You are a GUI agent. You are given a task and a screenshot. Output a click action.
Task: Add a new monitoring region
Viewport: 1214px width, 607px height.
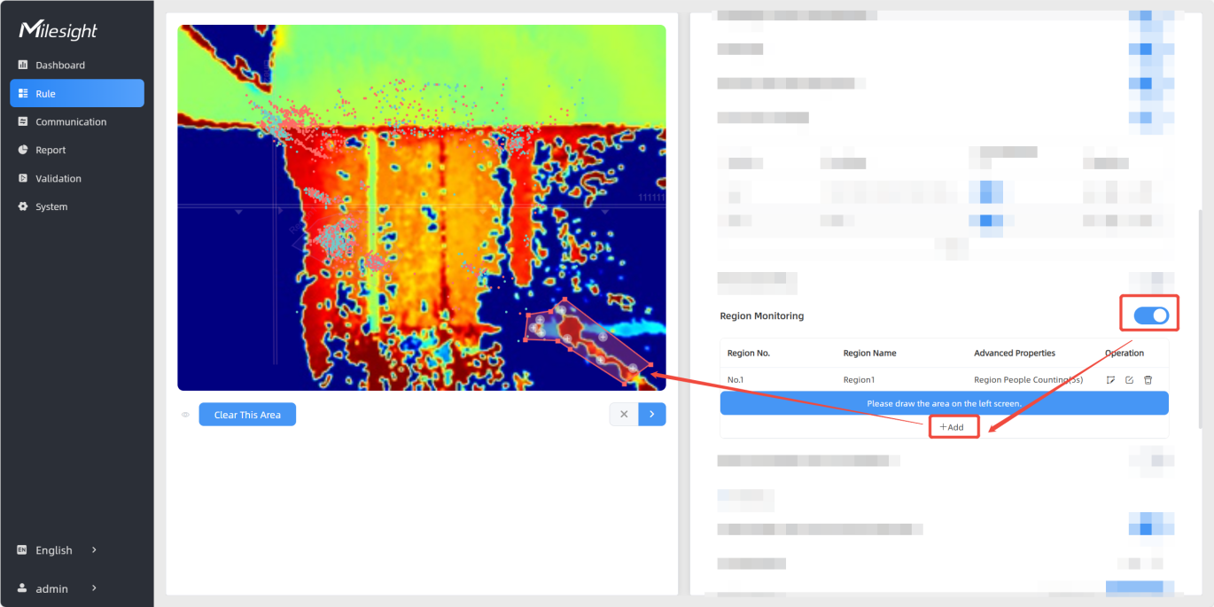coord(953,427)
